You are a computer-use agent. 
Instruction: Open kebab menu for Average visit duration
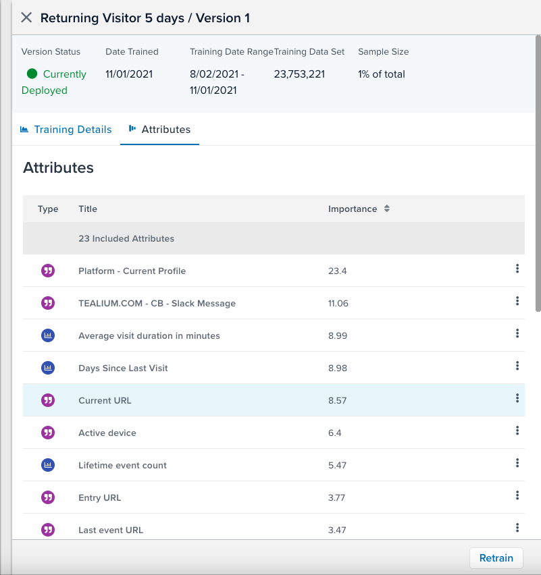tap(517, 334)
